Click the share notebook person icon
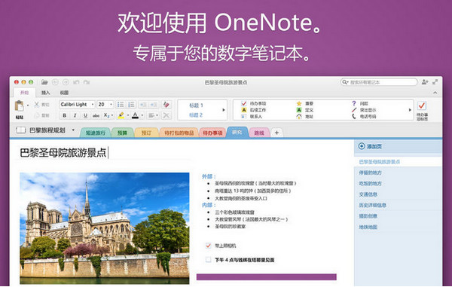452x287 pixels. click(425, 82)
